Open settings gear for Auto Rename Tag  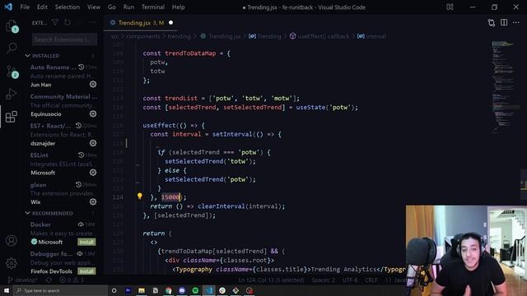tap(93, 84)
